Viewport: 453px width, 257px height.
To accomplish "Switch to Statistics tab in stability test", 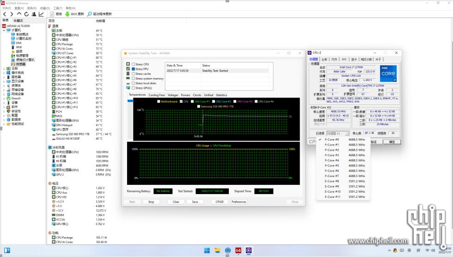I will tap(221, 95).
